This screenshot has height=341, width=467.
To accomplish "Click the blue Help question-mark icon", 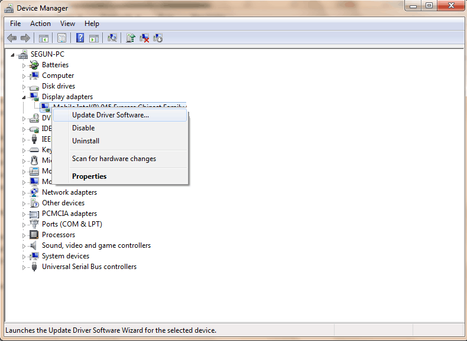I will [80, 38].
